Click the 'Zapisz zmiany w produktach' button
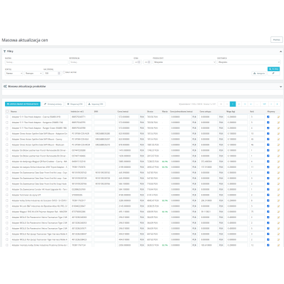This screenshot has width=284, height=284. tap(23, 104)
